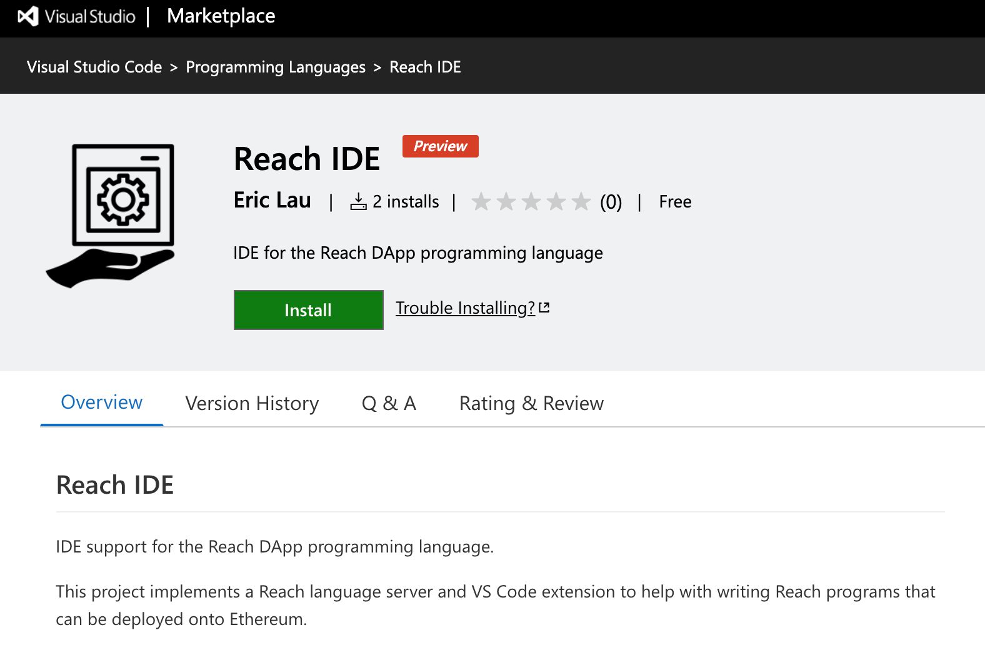Open the Q & A tab

coord(389,404)
